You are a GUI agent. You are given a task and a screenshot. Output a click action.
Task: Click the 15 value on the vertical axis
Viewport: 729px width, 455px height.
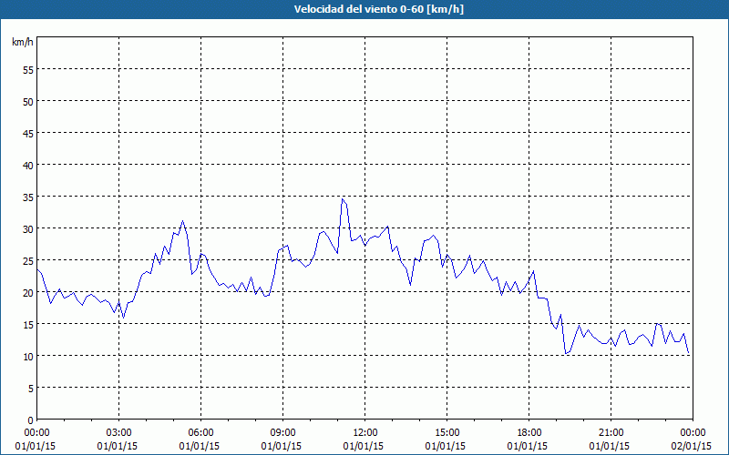pyautogui.click(x=28, y=324)
